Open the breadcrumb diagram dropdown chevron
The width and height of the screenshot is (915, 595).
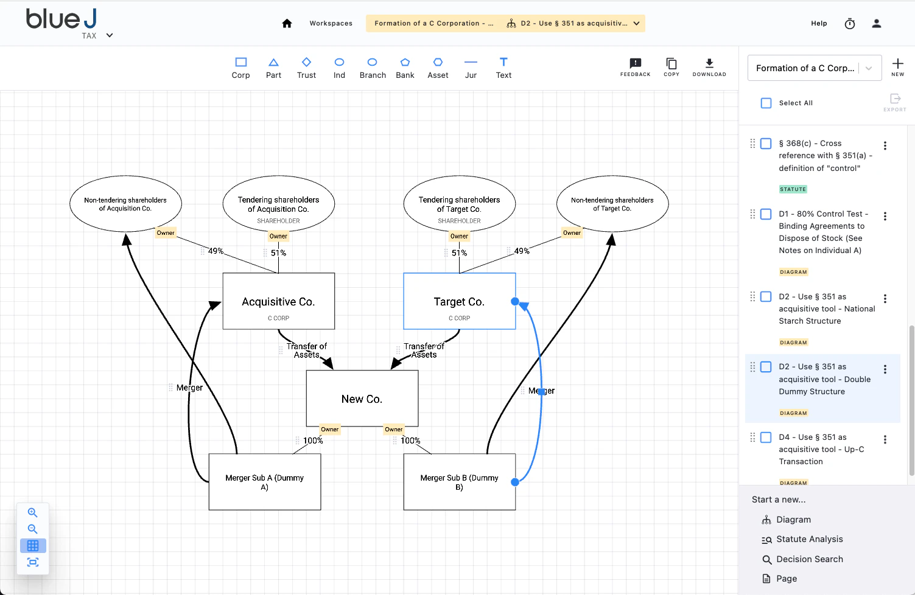pos(636,24)
